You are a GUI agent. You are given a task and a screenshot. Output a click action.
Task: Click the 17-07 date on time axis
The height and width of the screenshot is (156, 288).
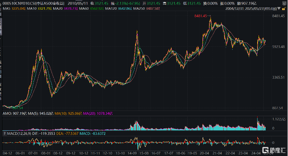tap(169, 153)
